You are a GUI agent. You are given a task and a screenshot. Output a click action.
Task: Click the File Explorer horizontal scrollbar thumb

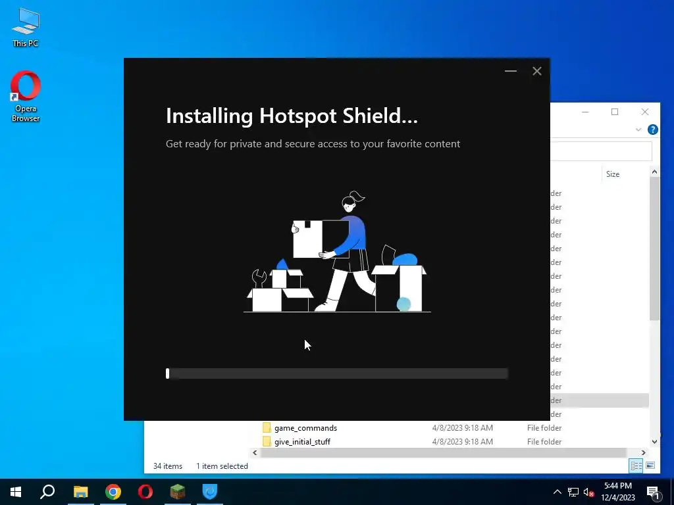point(443,452)
